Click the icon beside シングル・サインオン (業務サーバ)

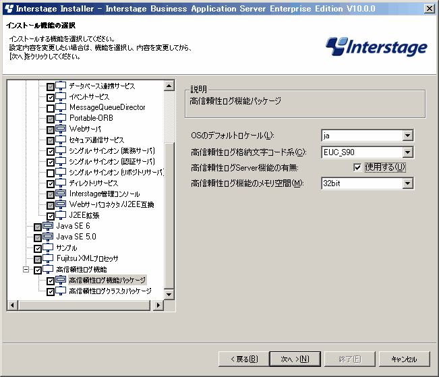(61, 150)
